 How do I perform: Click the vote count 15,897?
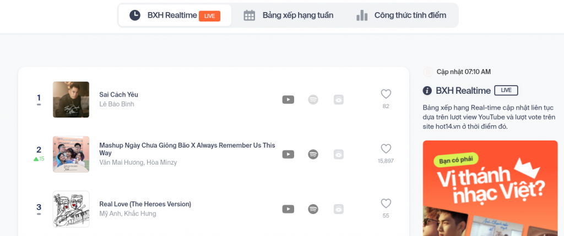click(386, 161)
